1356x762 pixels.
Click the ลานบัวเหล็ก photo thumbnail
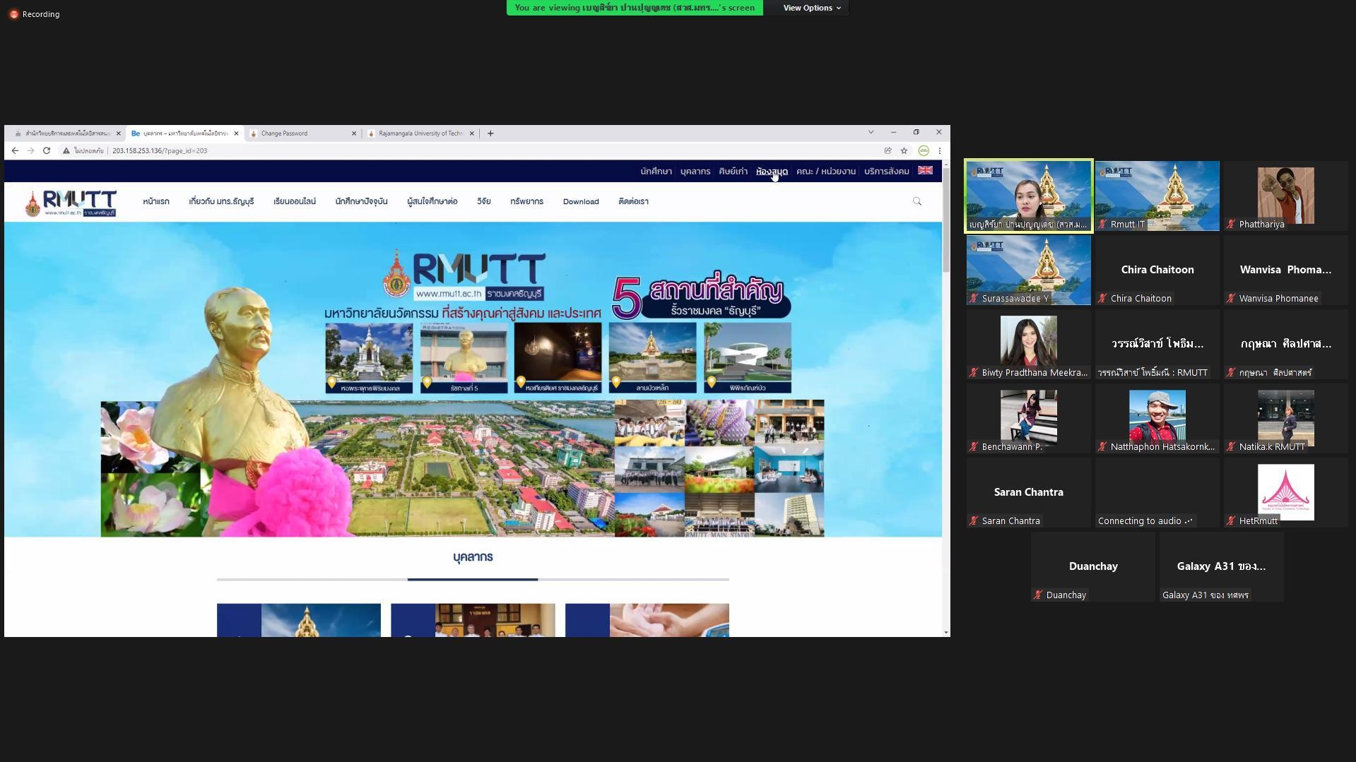click(653, 358)
